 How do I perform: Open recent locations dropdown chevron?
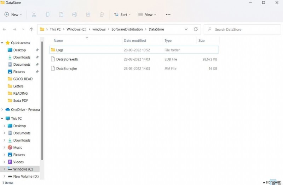(x=23, y=29)
